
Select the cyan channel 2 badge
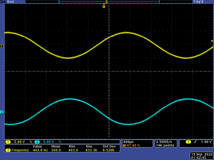coord(37,142)
